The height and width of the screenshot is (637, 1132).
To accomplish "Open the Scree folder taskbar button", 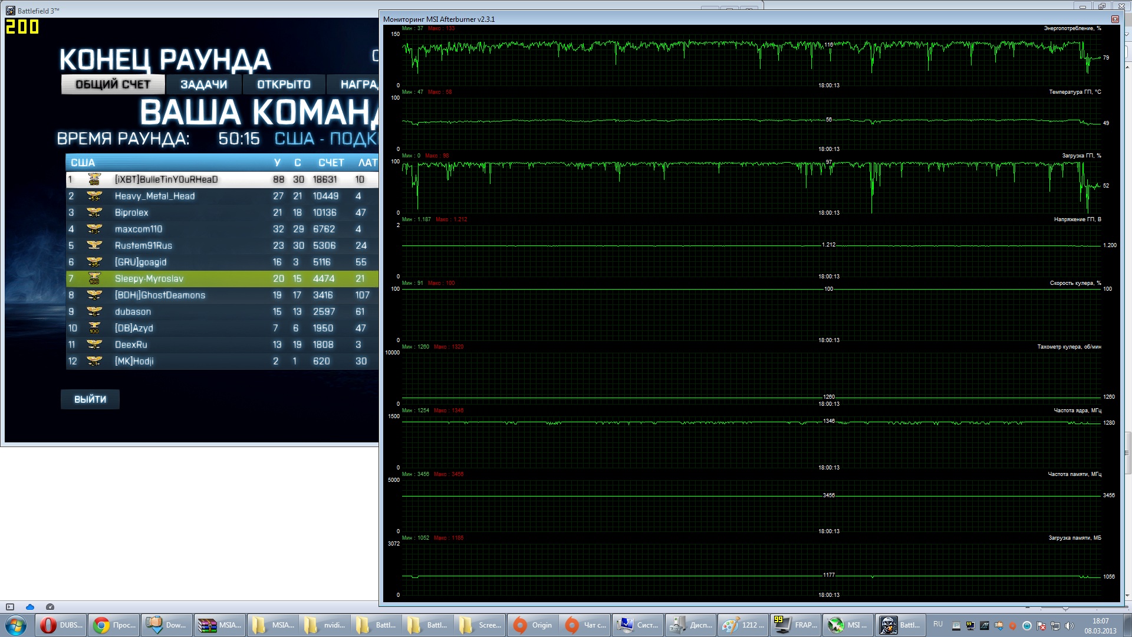I will point(481,625).
